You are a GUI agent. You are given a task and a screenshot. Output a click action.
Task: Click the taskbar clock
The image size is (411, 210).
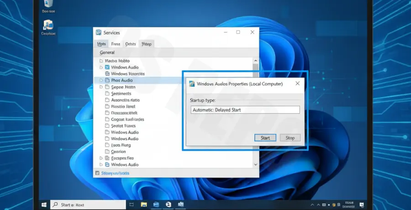(x=349, y=205)
